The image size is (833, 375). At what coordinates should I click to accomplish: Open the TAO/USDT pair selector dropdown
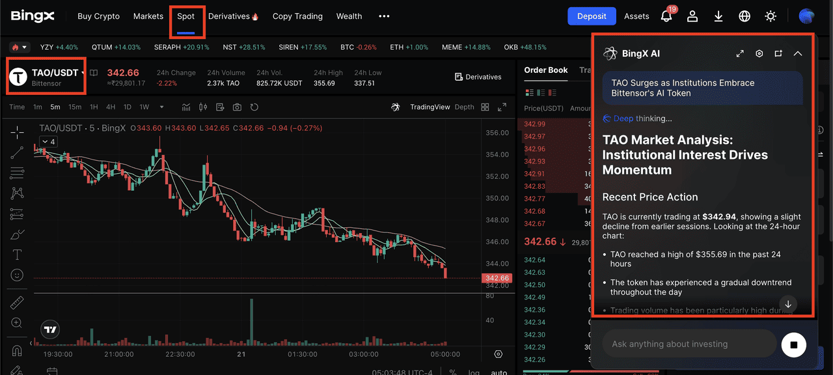point(46,77)
